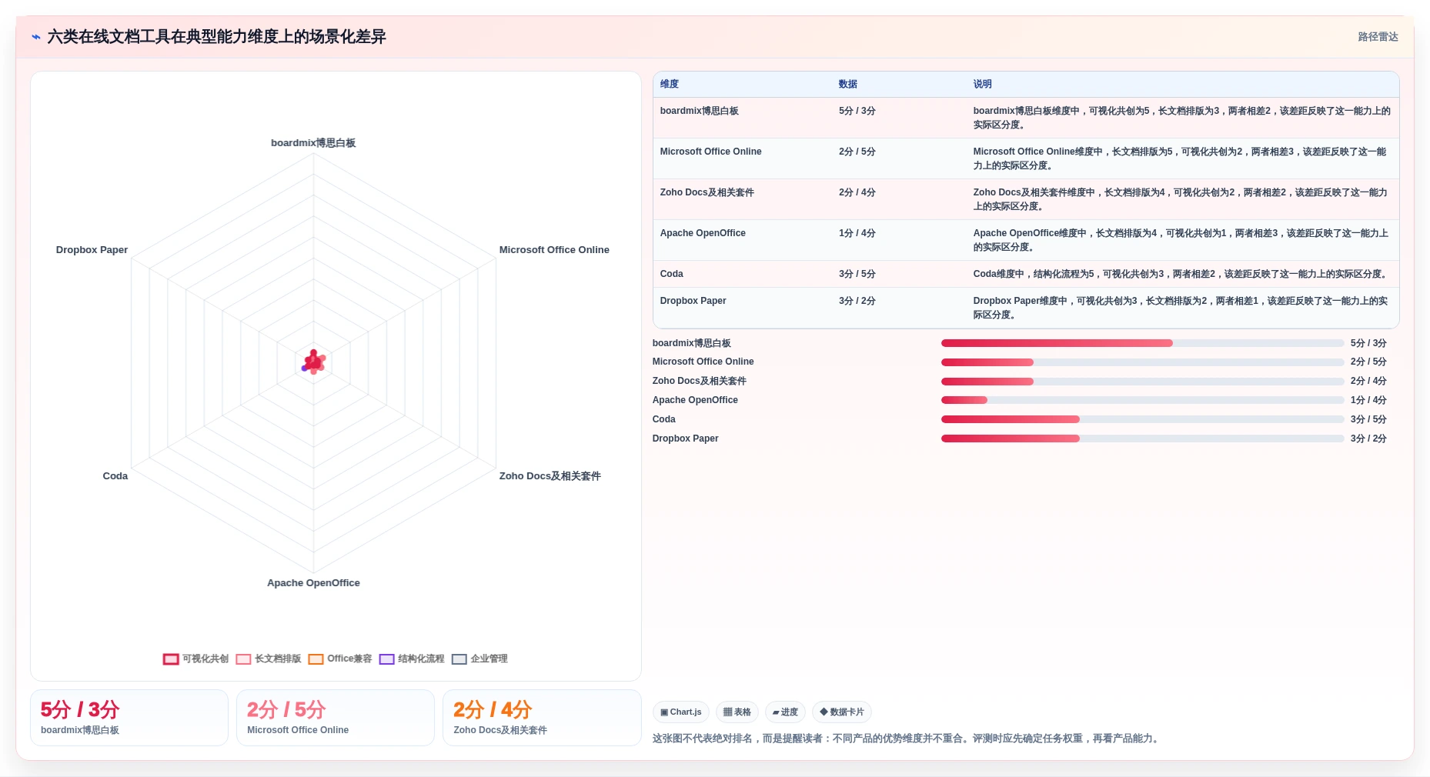Click the 1分 / 4分 table data cell
Viewport: 1430px width, 777px height.
coord(857,233)
